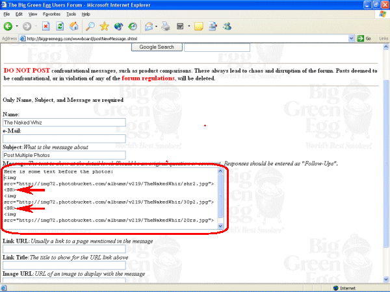Expand the Edit with Word dropdown arrow
The image size is (390, 292).
188,26
